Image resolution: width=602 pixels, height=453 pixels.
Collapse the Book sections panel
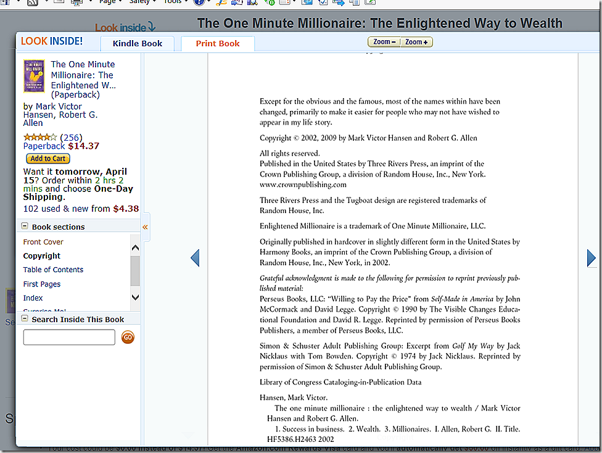pyautogui.click(x=25, y=226)
